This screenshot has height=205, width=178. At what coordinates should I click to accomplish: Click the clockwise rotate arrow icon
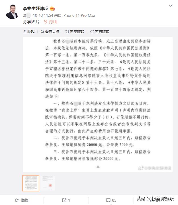point(92,32)
